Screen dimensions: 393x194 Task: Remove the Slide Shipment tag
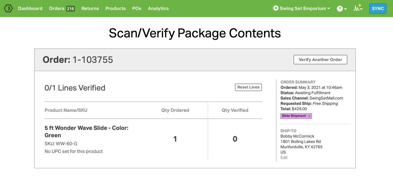pyautogui.click(x=309, y=116)
